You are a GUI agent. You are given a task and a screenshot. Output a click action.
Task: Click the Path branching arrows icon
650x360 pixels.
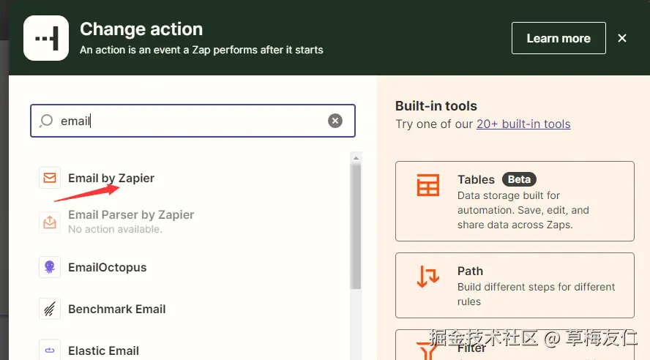(427, 277)
